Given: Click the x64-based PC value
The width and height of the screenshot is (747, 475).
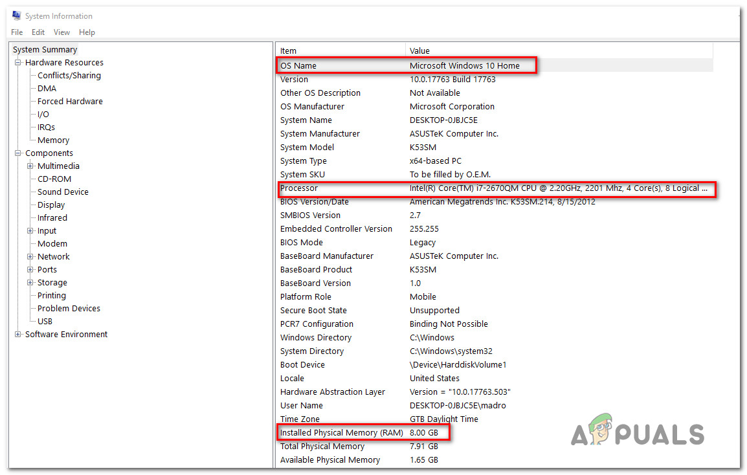Looking at the screenshot, I should click(x=436, y=161).
